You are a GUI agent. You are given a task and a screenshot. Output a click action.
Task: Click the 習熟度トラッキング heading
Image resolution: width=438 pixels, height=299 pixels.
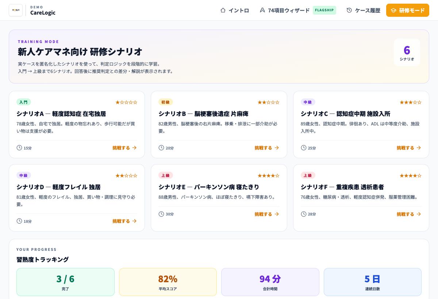[x=42, y=260]
